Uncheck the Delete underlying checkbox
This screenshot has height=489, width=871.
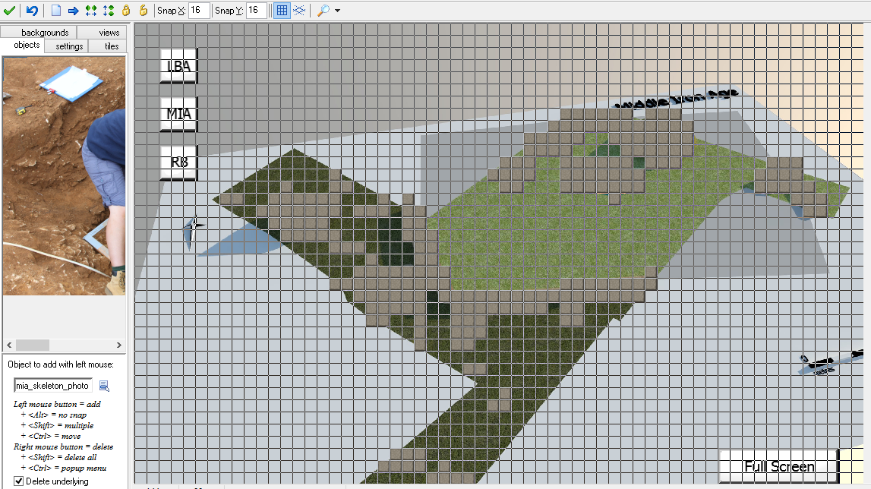pyautogui.click(x=19, y=481)
